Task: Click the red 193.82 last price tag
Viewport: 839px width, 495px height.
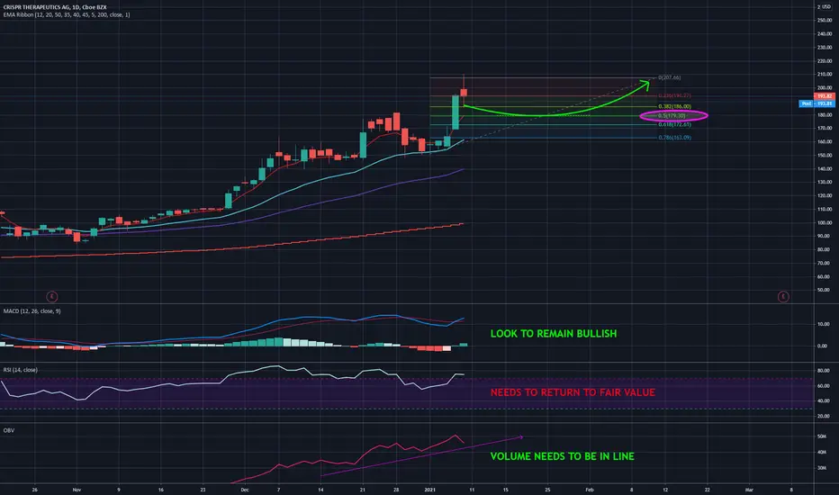Action: pos(824,96)
